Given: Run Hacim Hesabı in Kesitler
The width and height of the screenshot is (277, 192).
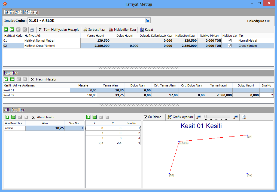Looking at the screenshot, I should click(x=43, y=79).
